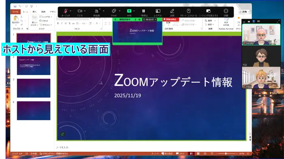Open audio options arrow beside microphone
Viewport: 284px width, 159px height.
(x=70, y=11)
